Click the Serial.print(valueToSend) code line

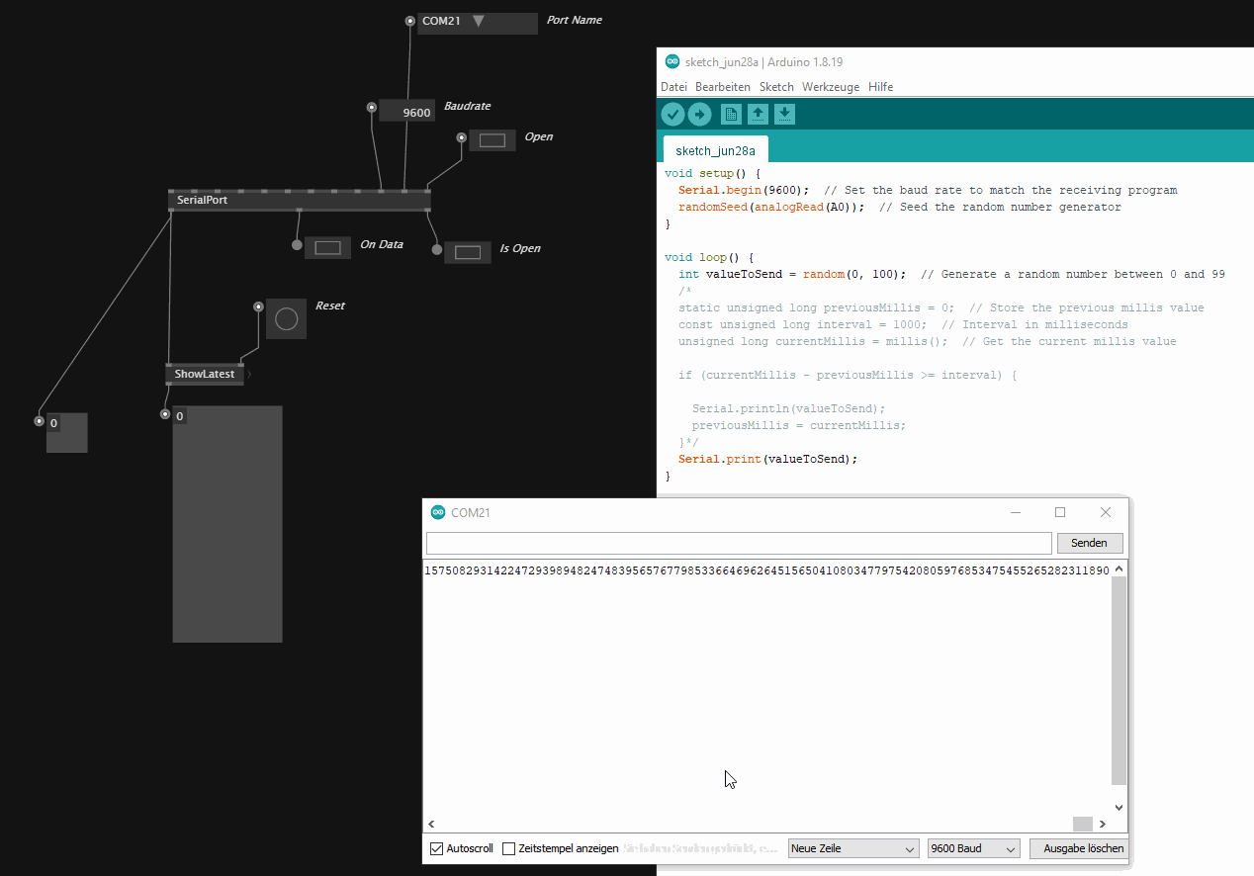768,459
